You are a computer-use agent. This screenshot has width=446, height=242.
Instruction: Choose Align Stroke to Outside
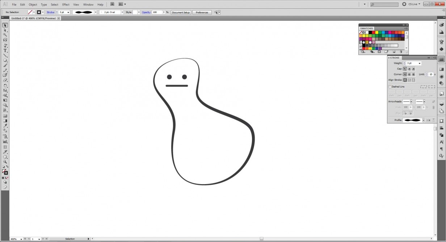click(x=414, y=80)
